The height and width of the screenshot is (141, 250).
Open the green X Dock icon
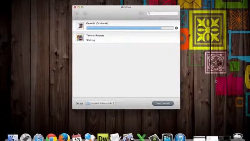tap(141, 138)
